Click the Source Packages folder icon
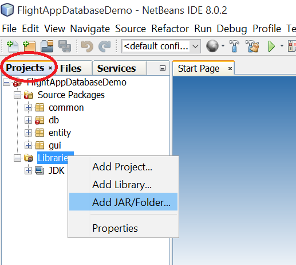The width and height of the screenshot is (296, 265). [x=29, y=95]
